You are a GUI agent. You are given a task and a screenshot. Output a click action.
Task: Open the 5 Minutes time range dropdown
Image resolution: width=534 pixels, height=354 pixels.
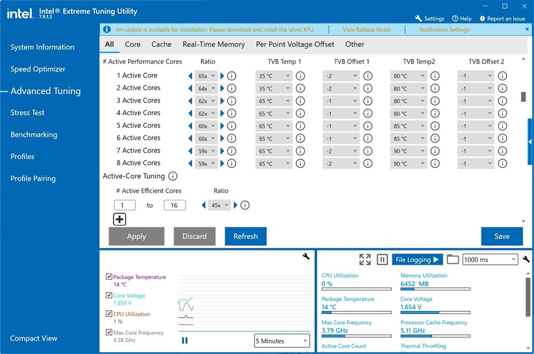click(282, 341)
